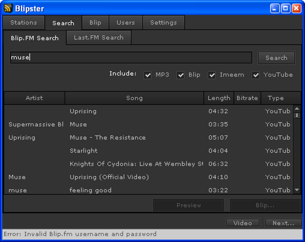Image resolution: width=305 pixels, height=242 pixels.
Task: Switch to the Stations tab
Action: click(24, 22)
